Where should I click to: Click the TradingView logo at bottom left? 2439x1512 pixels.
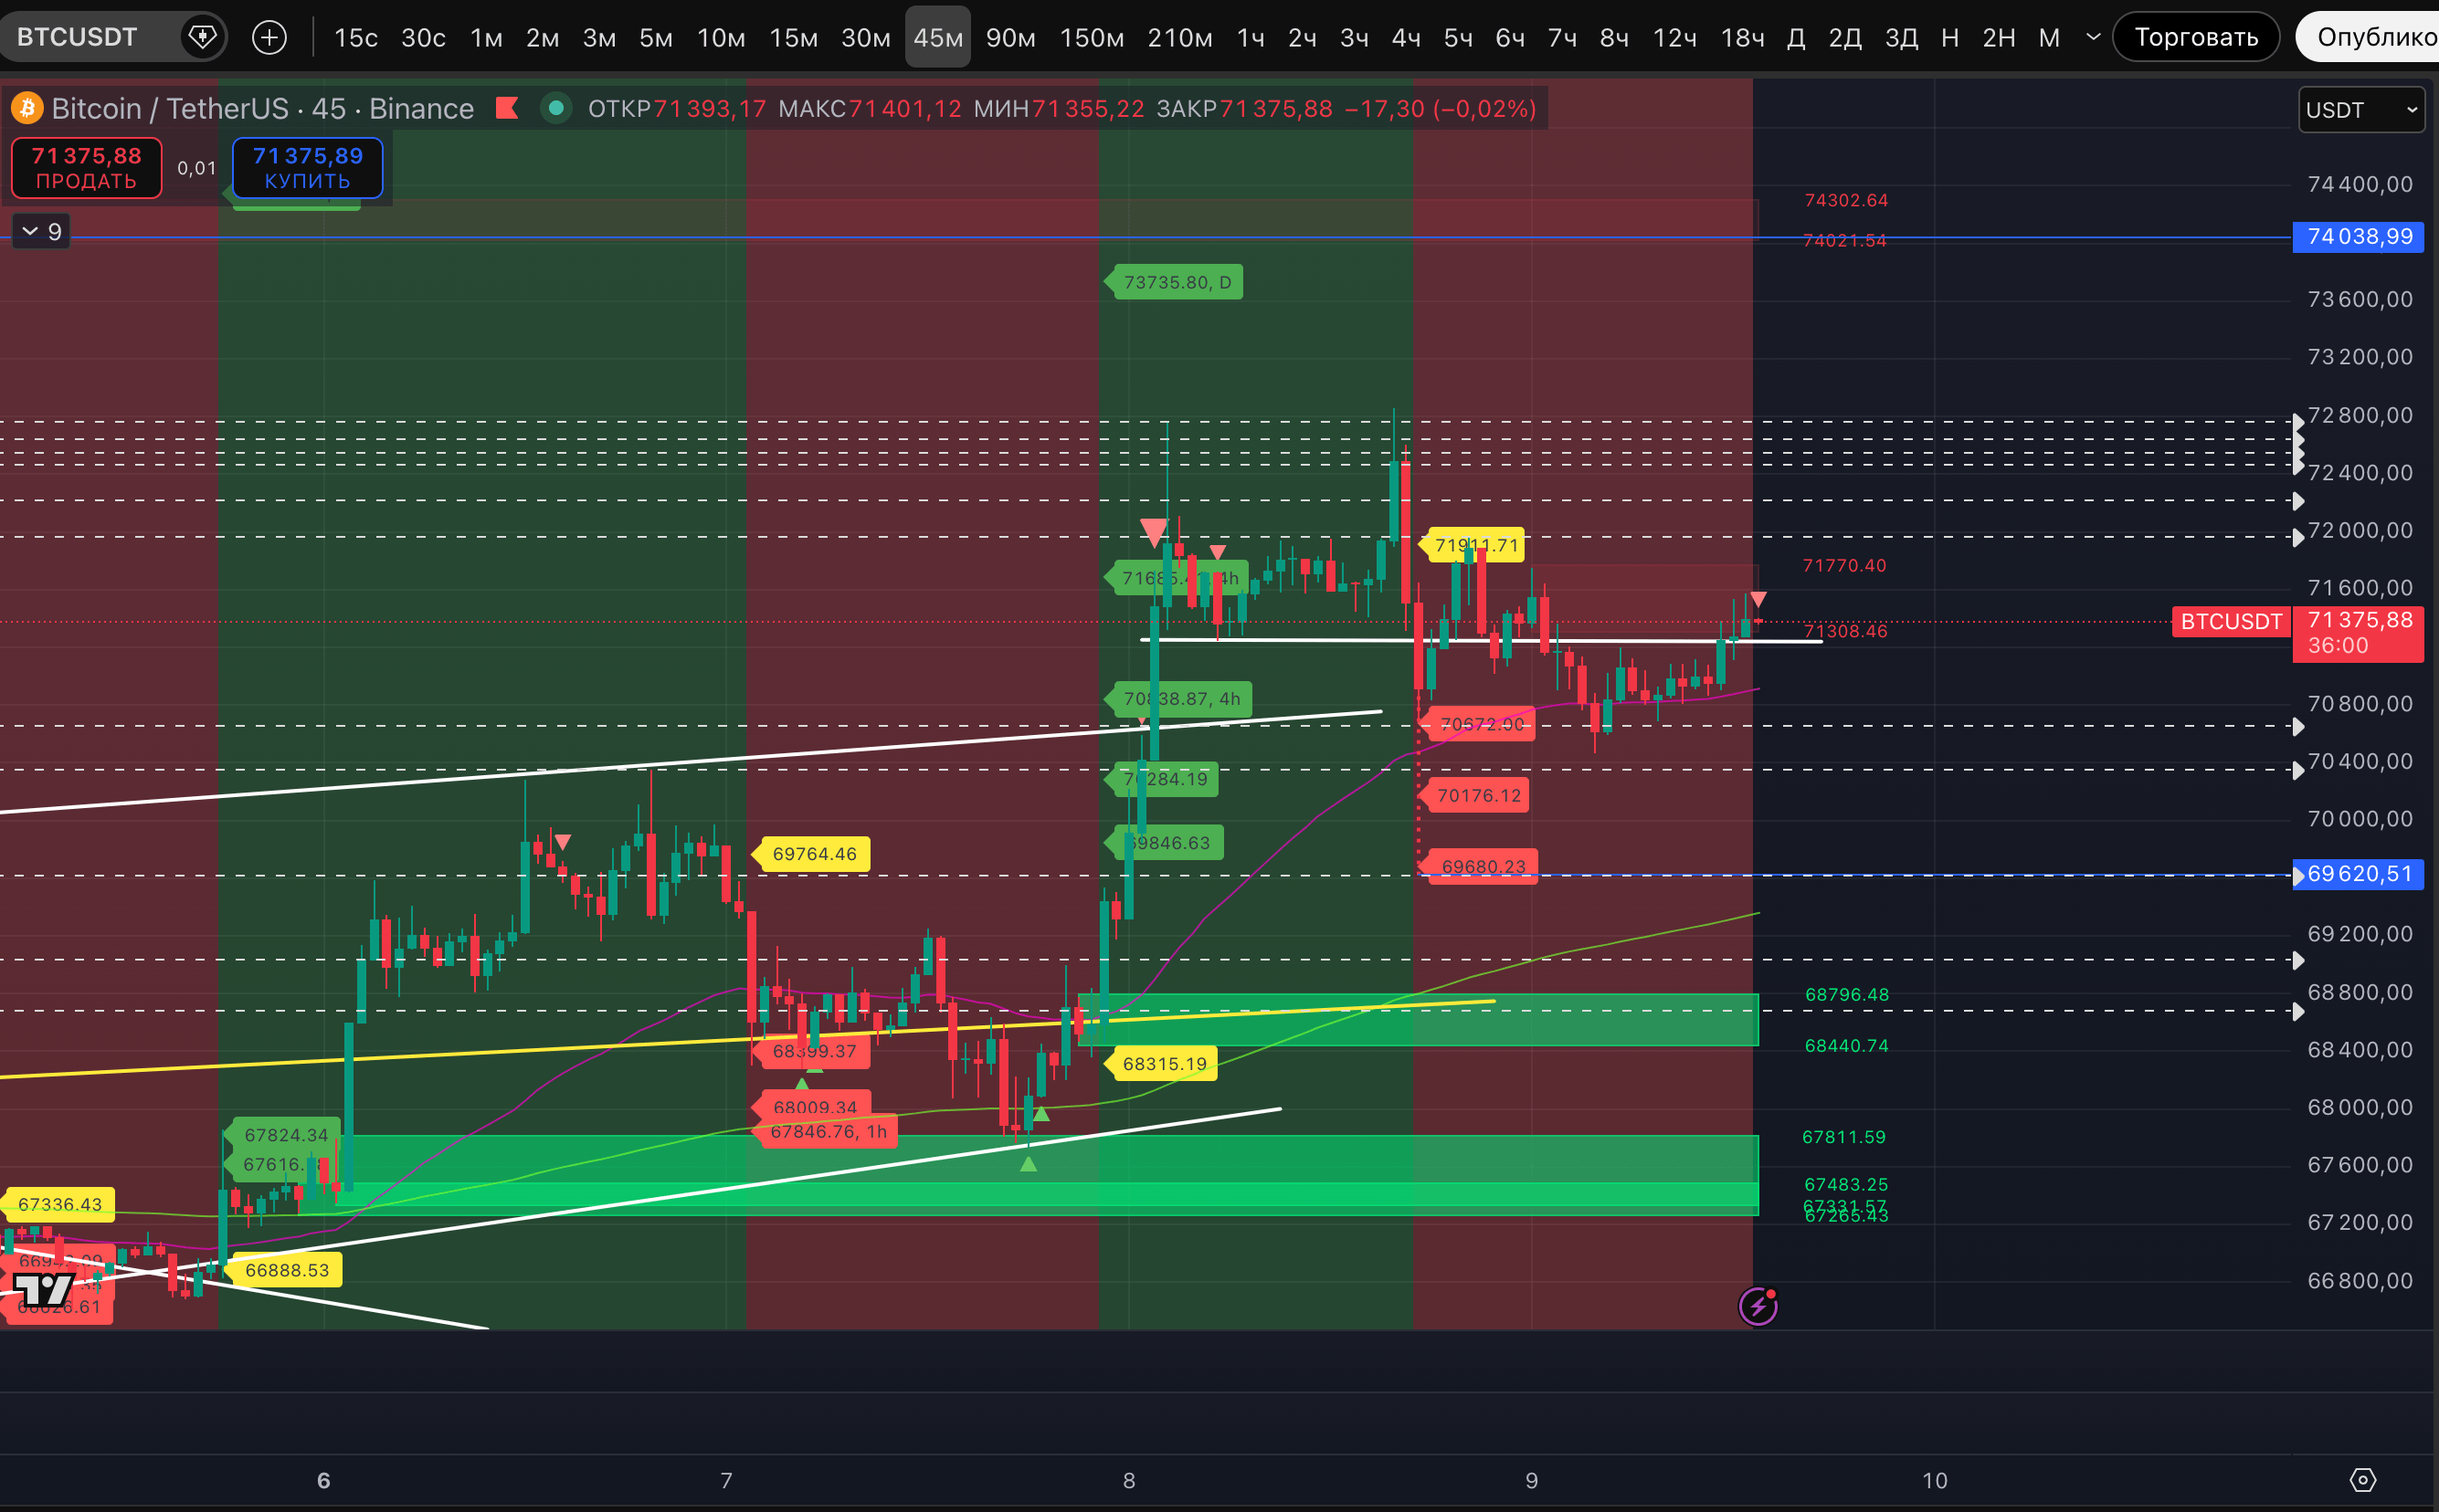click(x=44, y=1290)
